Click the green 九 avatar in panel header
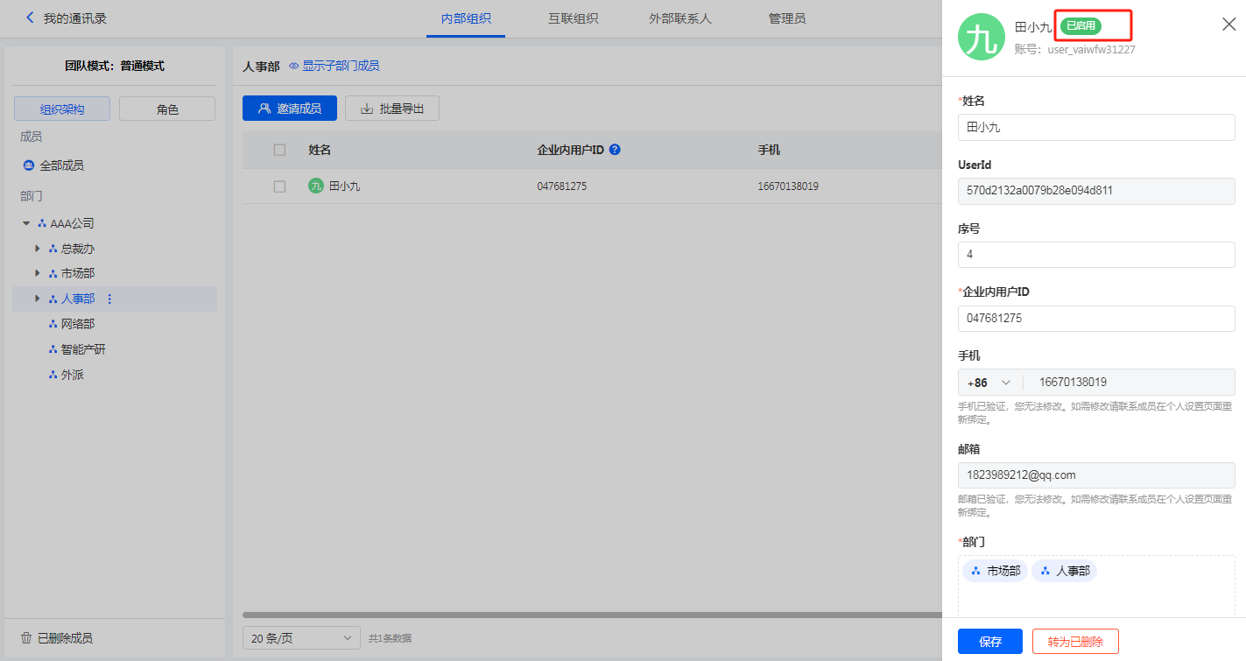 point(981,37)
